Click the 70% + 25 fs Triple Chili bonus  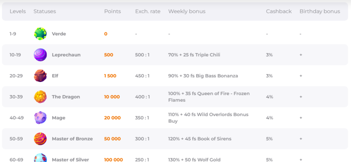click(194, 55)
